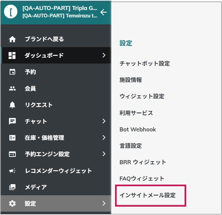Click the home icon for ブランドへ戻る
This screenshot has width=222, height=215.
click(12, 39)
